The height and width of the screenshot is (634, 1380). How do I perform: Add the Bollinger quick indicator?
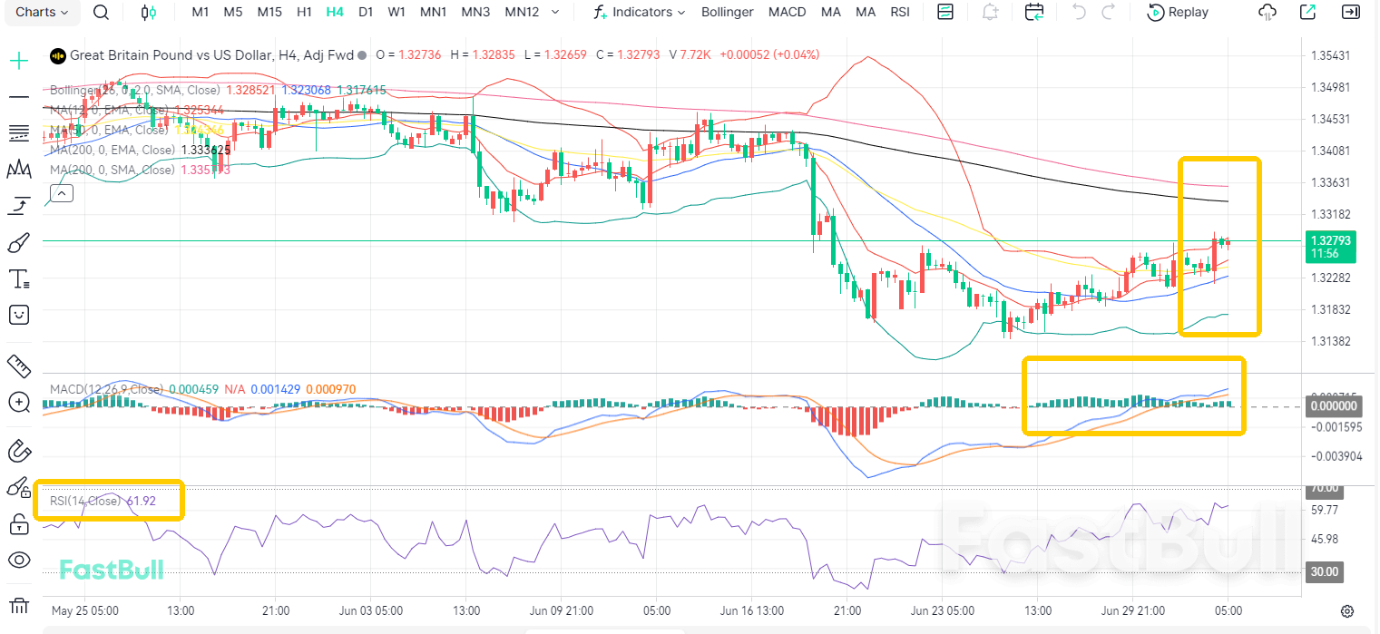point(728,13)
